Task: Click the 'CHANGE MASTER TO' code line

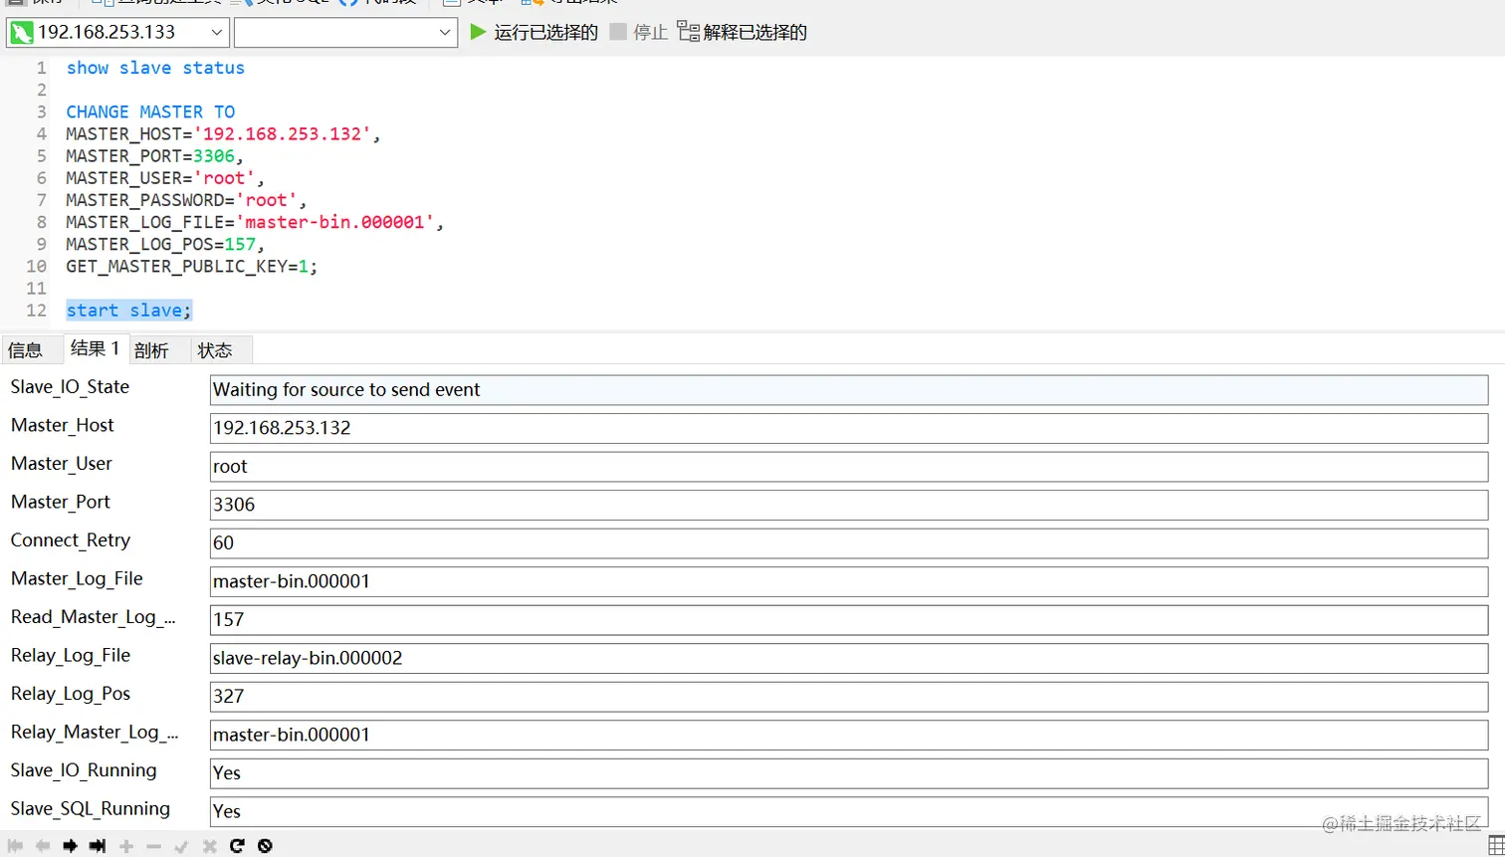Action: pyautogui.click(x=150, y=111)
